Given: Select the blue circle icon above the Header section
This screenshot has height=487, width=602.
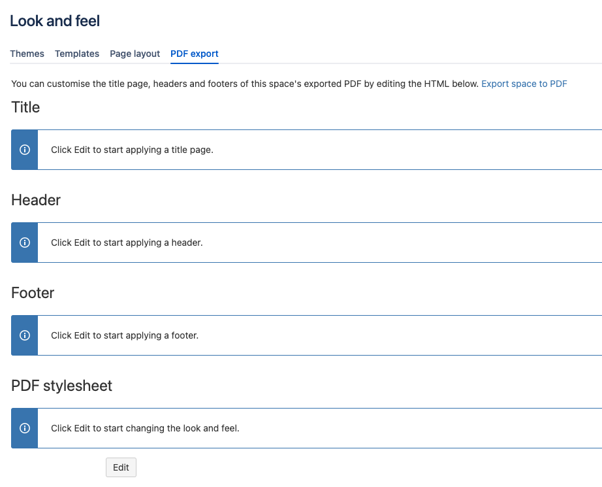Looking at the screenshot, I should [x=24, y=150].
